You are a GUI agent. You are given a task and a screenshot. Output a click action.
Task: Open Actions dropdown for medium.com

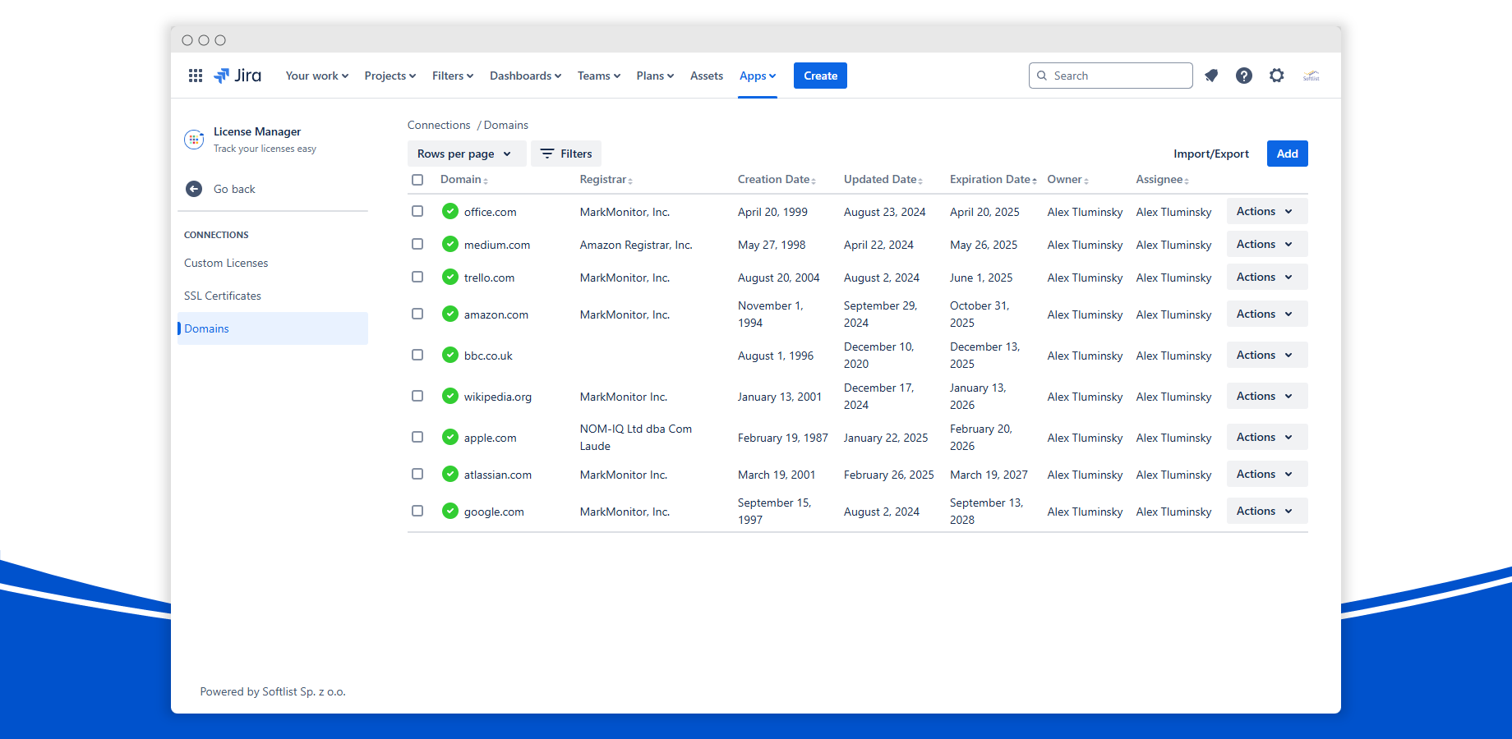tap(1266, 244)
